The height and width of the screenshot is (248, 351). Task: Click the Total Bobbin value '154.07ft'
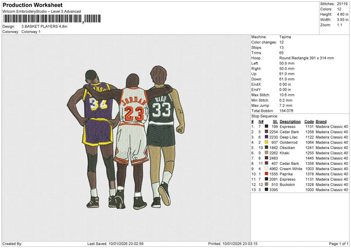(x=286, y=111)
